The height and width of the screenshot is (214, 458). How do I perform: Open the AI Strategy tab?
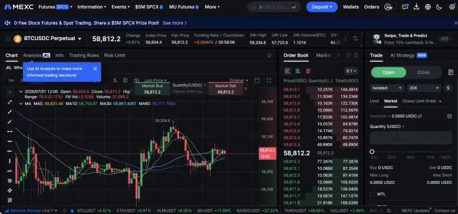click(x=408, y=55)
